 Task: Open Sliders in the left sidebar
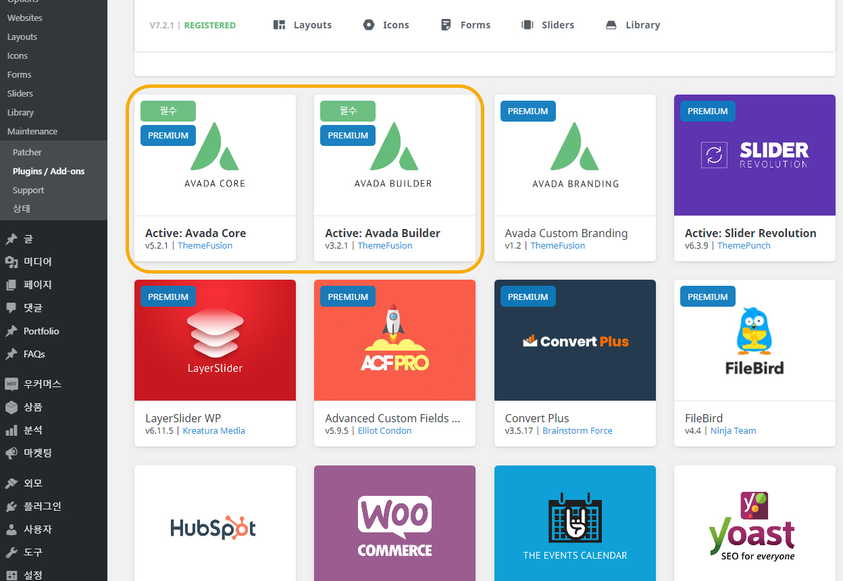[20, 93]
